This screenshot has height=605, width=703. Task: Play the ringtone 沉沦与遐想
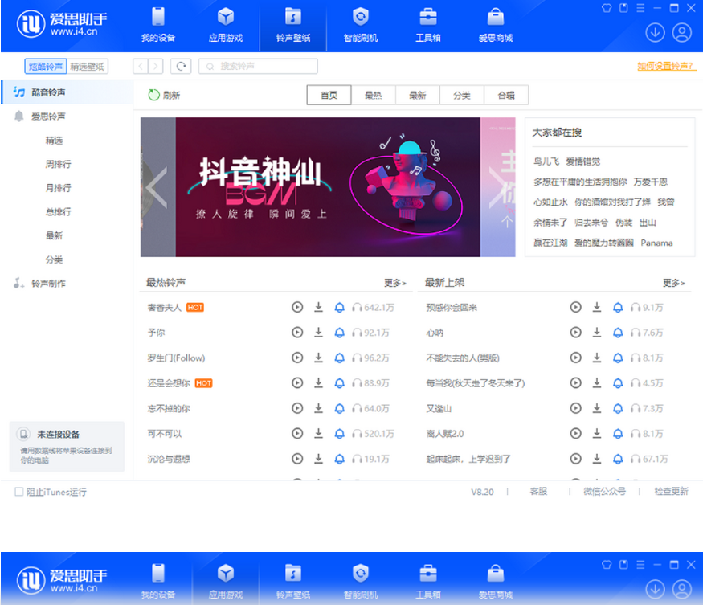point(297,459)
